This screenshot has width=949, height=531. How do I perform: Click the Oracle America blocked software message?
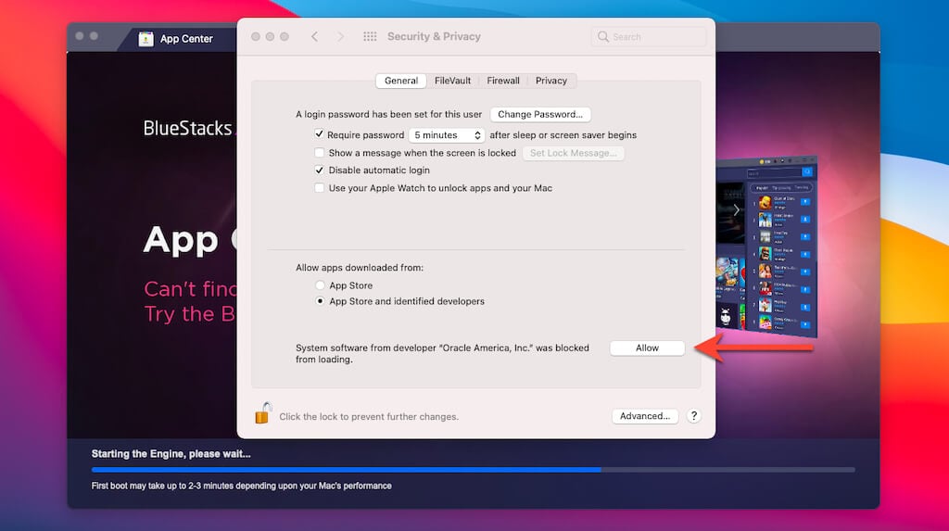(x=442, y=354)
